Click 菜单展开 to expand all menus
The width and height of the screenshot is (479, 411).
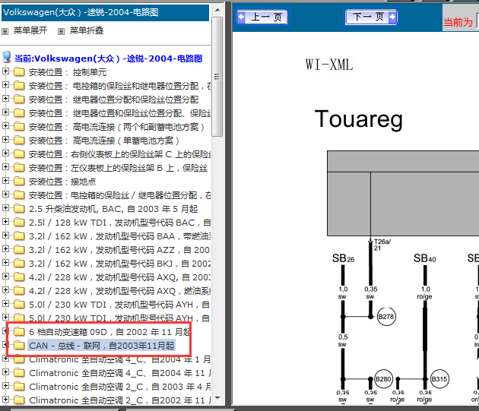point(30,30)
